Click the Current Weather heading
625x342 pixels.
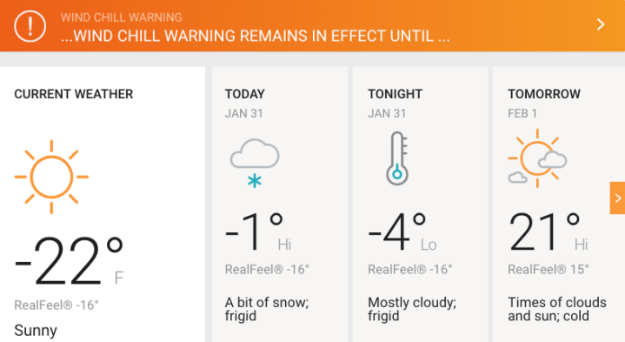pyautogui.click(x=74, y=94)
